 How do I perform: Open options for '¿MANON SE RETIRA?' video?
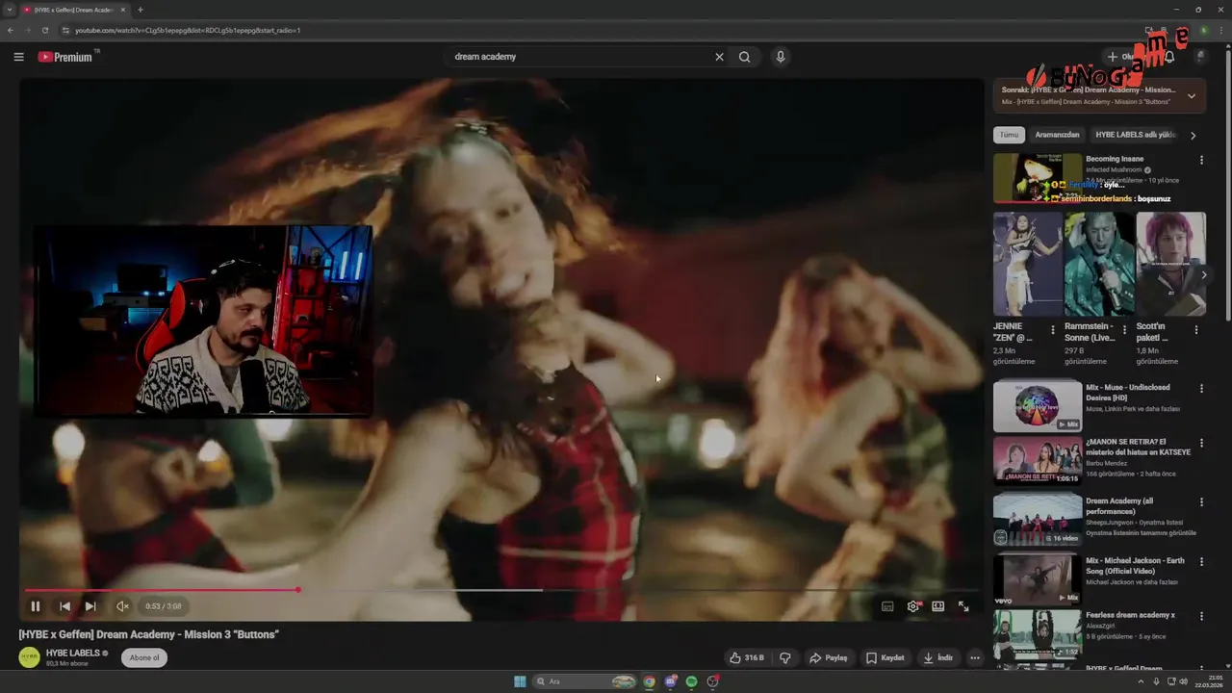click(1201, 445)
